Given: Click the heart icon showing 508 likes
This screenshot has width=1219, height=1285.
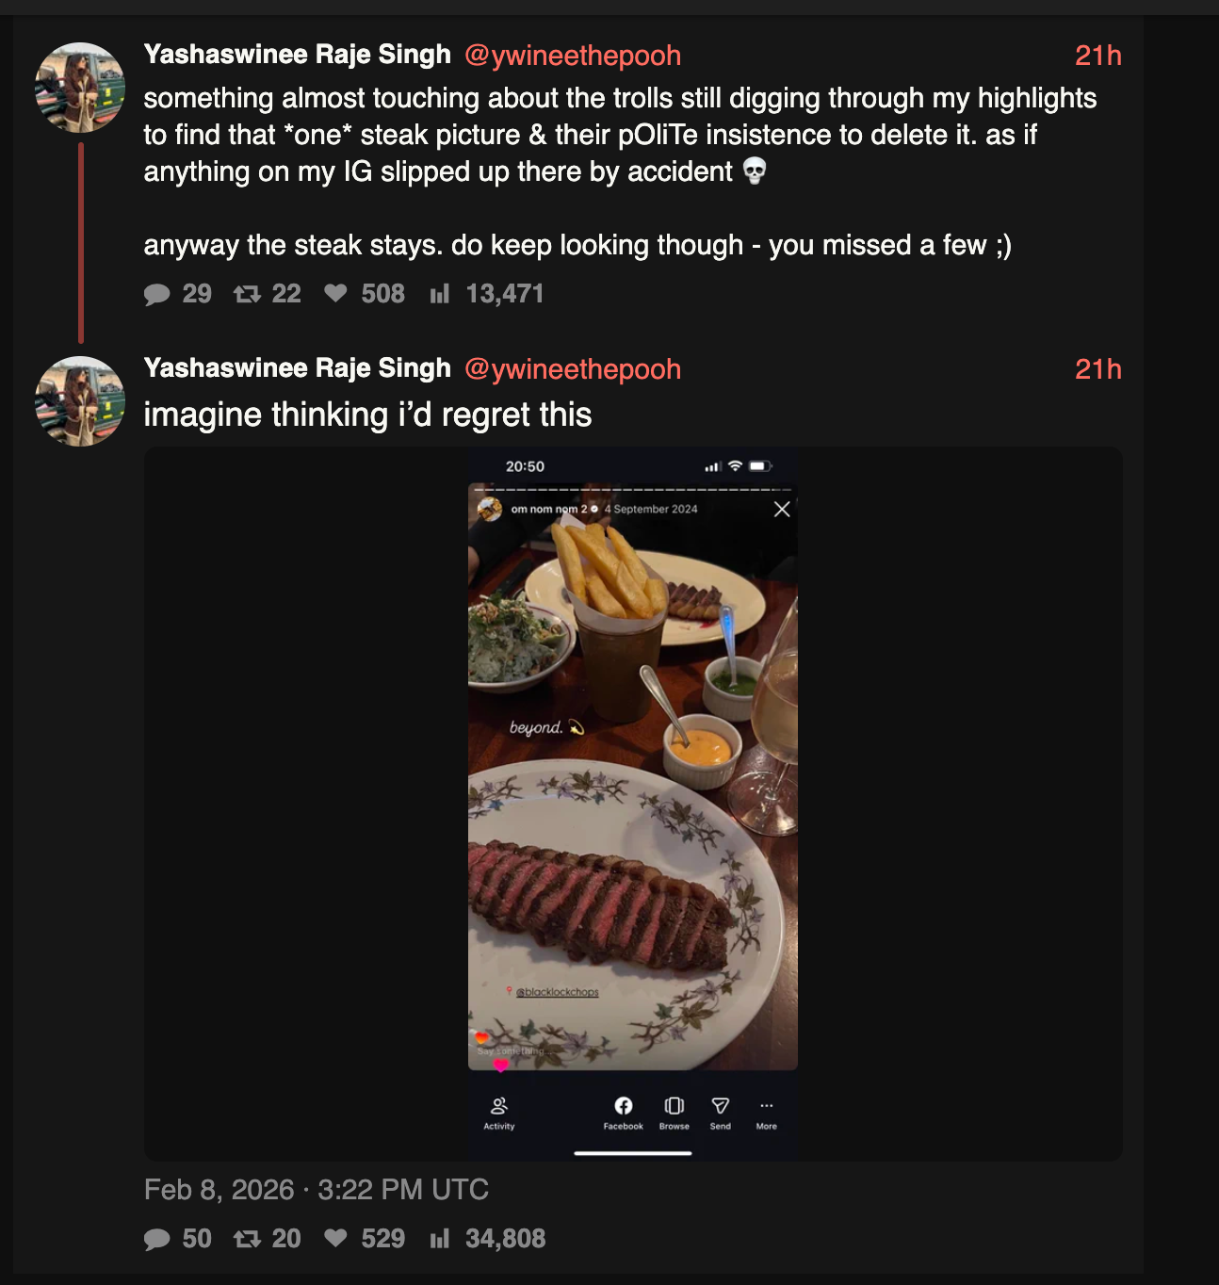Looking at the screenshot, I should [335, 294].
